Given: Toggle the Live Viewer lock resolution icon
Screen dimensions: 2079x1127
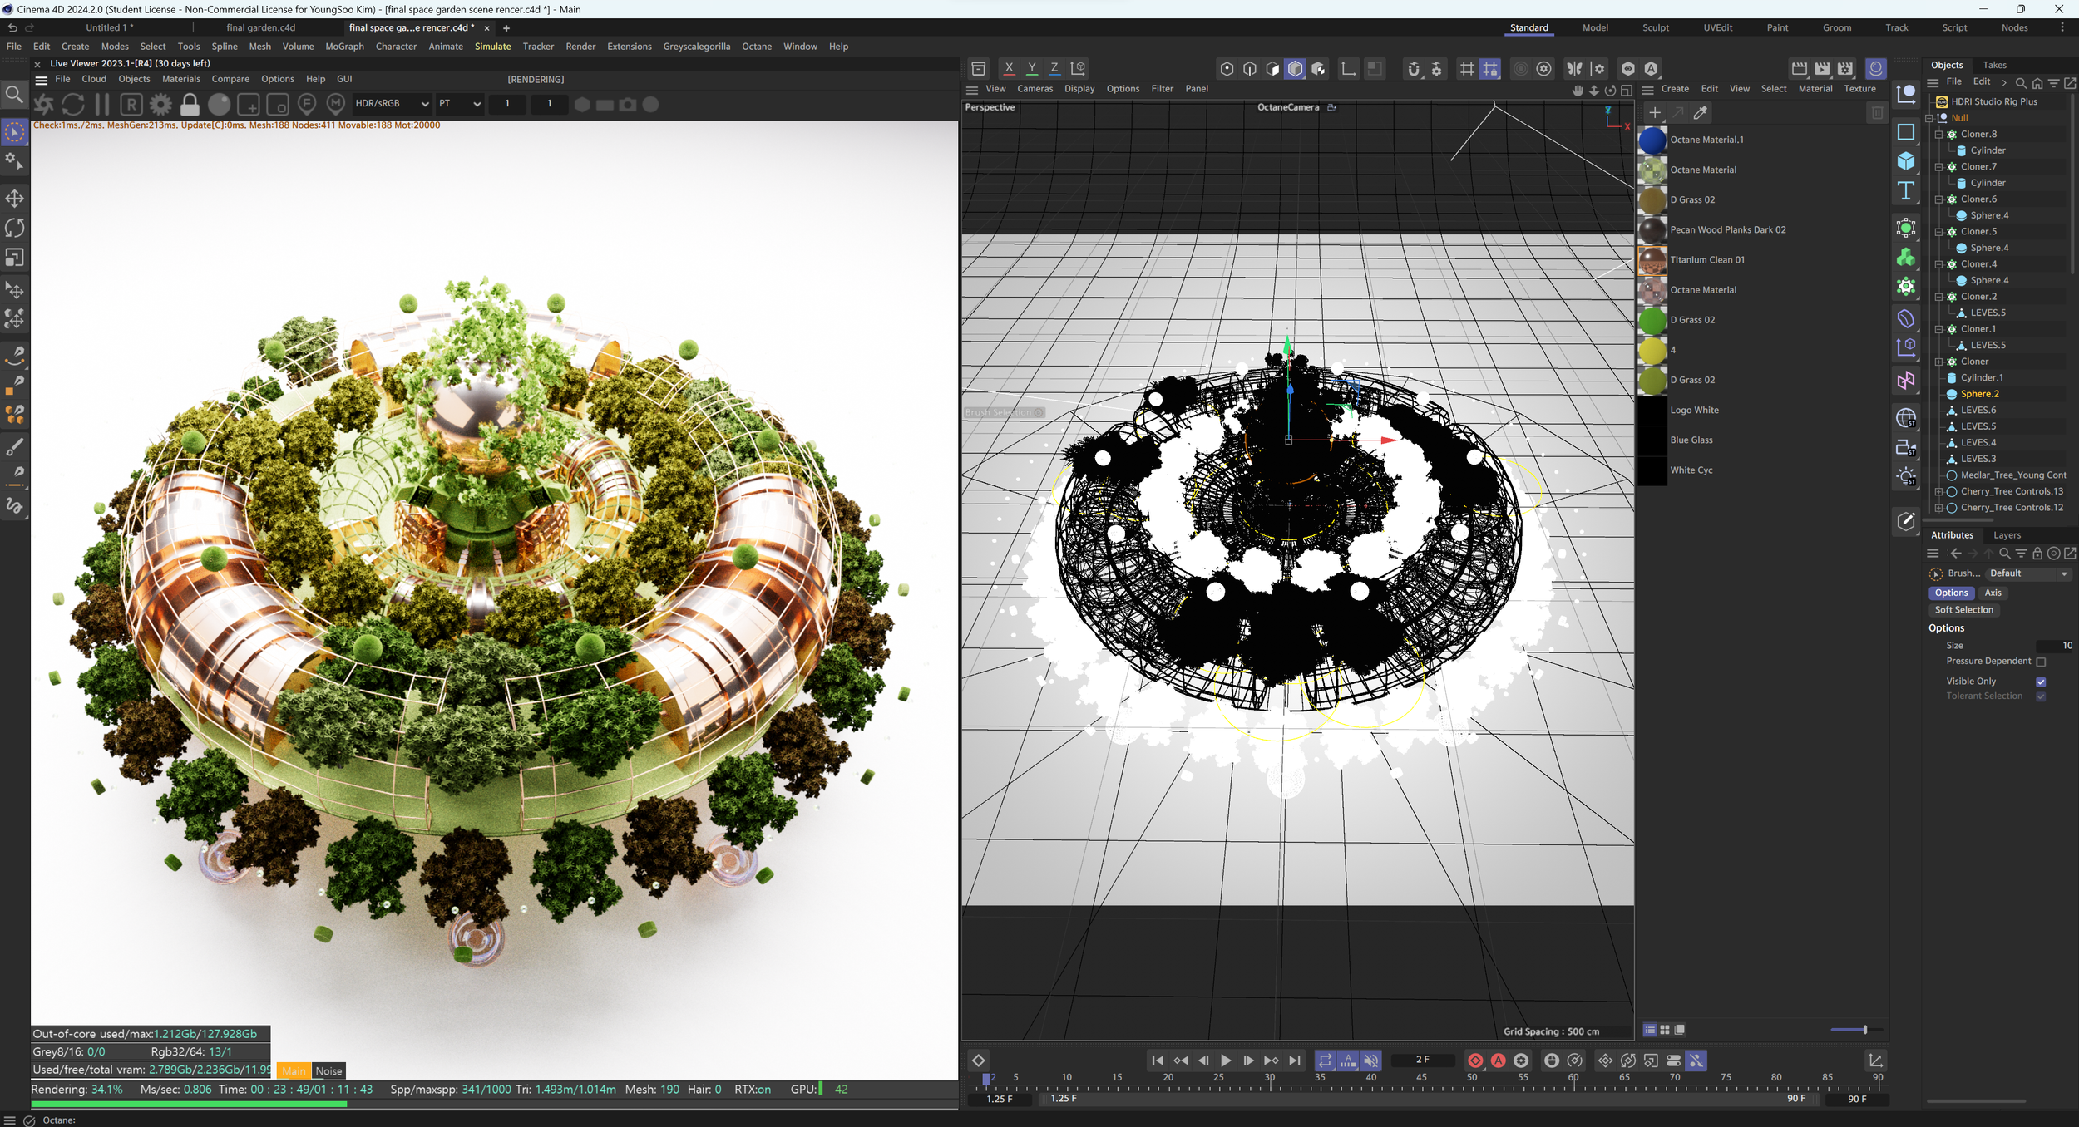Looking at the screenshot, I should pos(190,104).
